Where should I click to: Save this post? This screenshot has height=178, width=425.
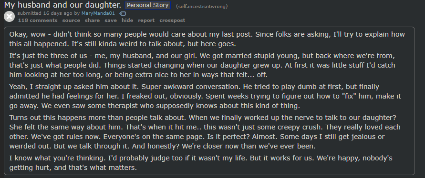(111, 20)
